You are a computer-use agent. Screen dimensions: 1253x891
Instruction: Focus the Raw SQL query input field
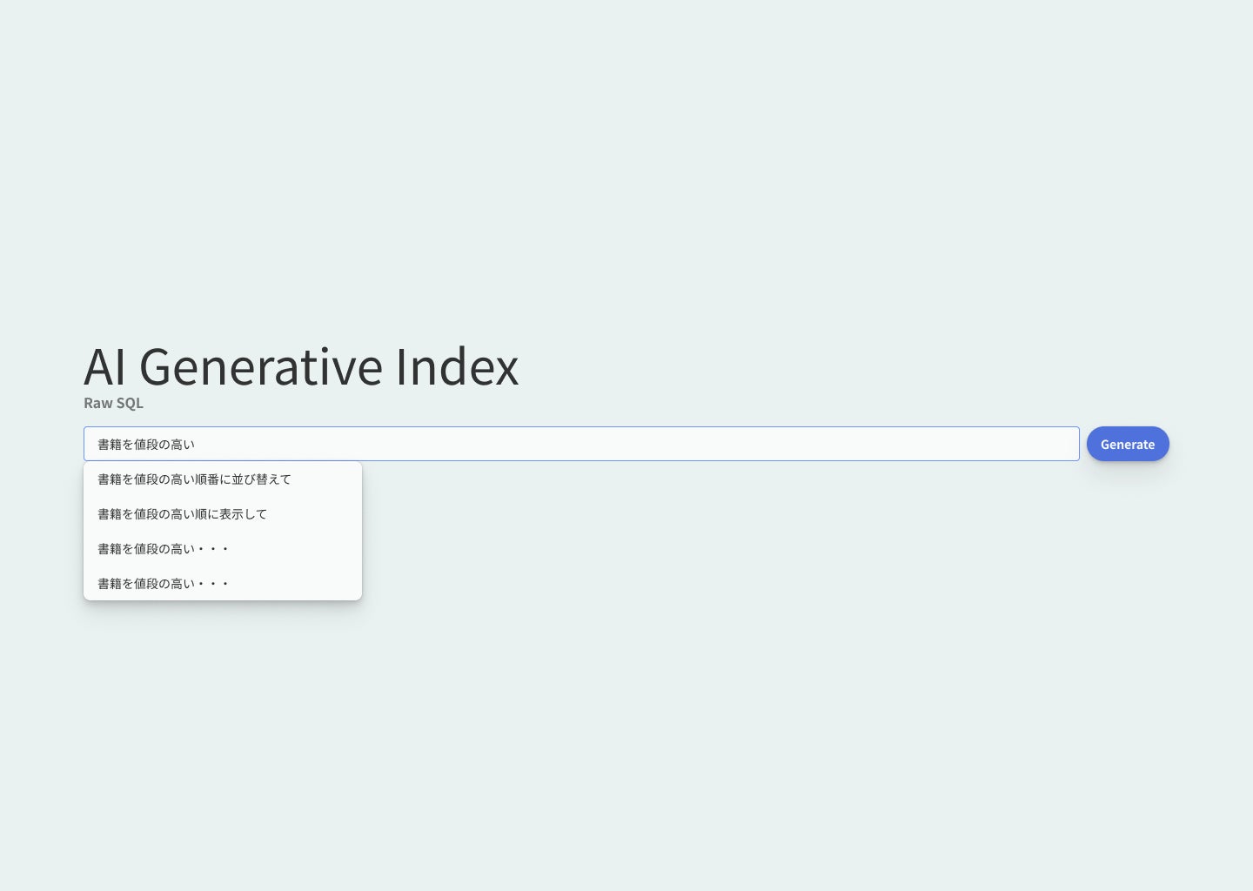[x=580, y=444]
